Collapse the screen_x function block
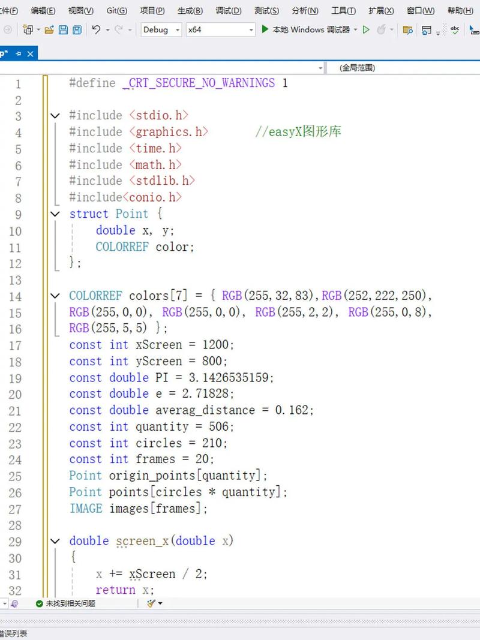 point(55,541)
